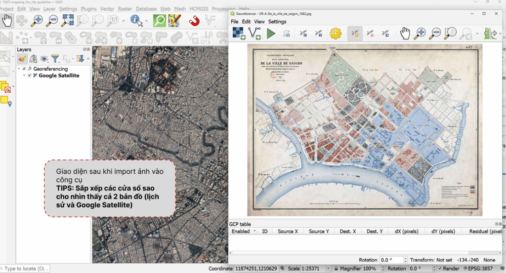506x273 pixels.
Task: Collapse the Georeferencing group in Layers
Action: [19, 69]
